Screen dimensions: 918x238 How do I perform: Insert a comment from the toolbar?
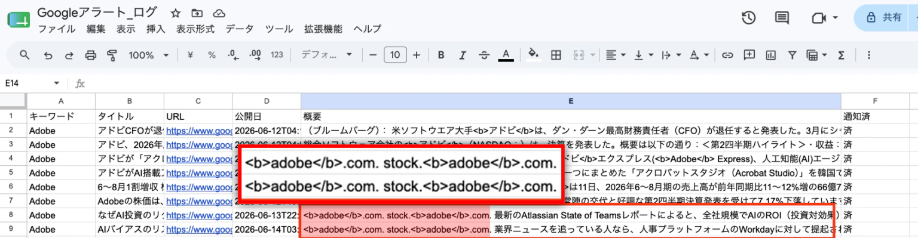pos(749,55)
